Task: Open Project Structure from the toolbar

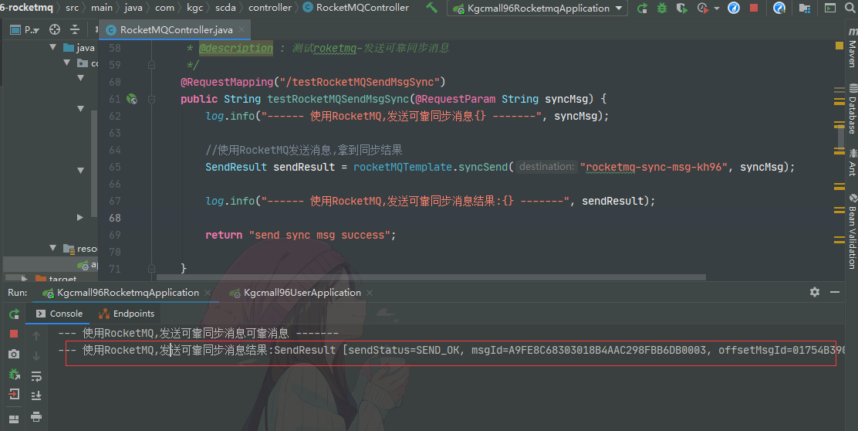Action: point(804,8)
